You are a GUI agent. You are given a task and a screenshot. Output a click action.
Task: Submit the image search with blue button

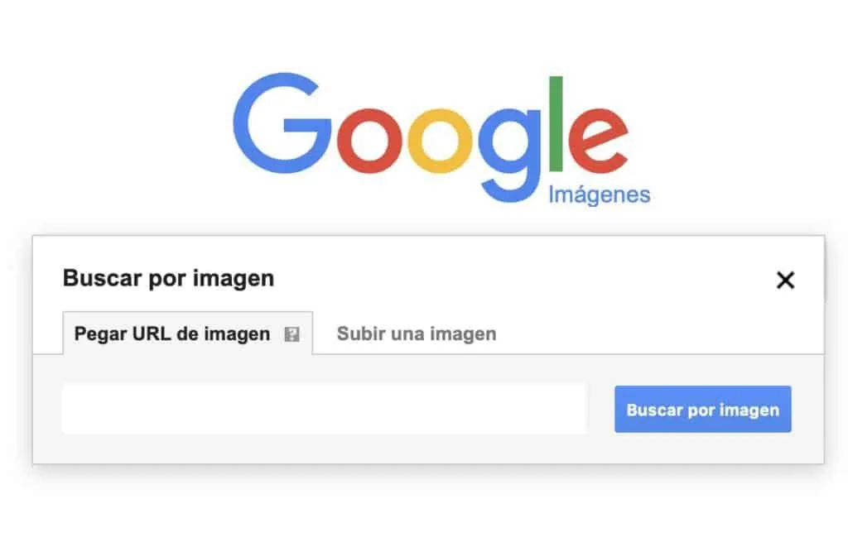point(702,409)
